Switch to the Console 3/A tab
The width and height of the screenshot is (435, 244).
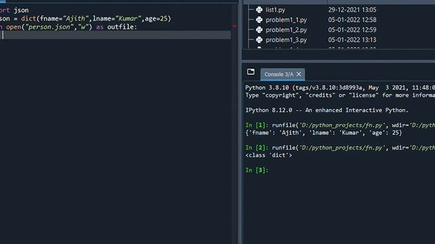[279, 74]
